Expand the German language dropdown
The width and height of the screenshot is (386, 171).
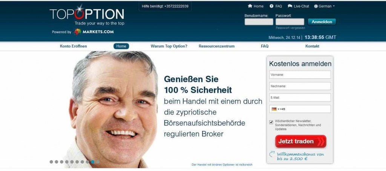tap(334, 6)
